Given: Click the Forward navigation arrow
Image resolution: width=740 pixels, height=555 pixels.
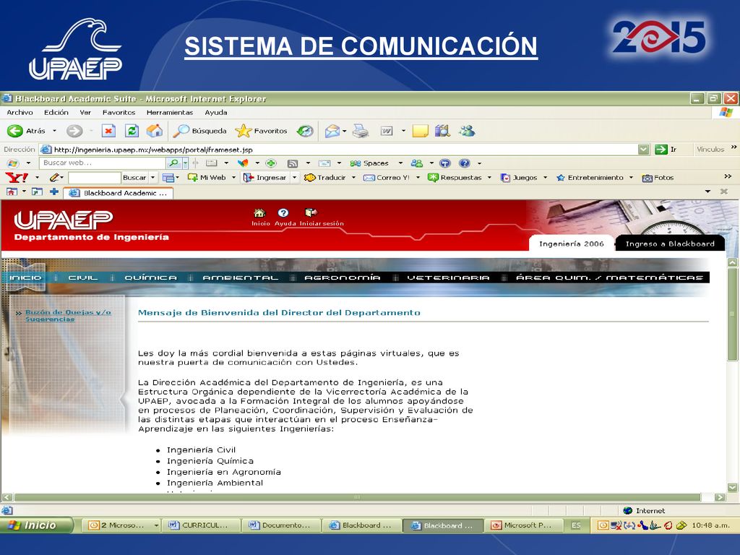Looking at the screenshot, I should click(74, 131).
